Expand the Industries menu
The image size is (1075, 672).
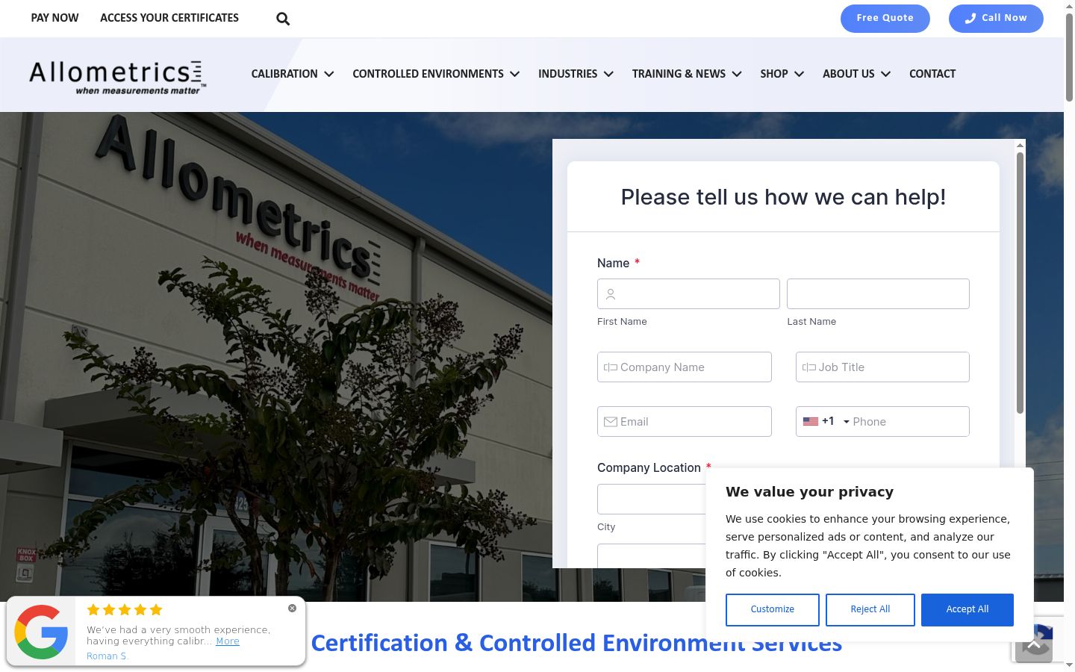tap(576, 74)
